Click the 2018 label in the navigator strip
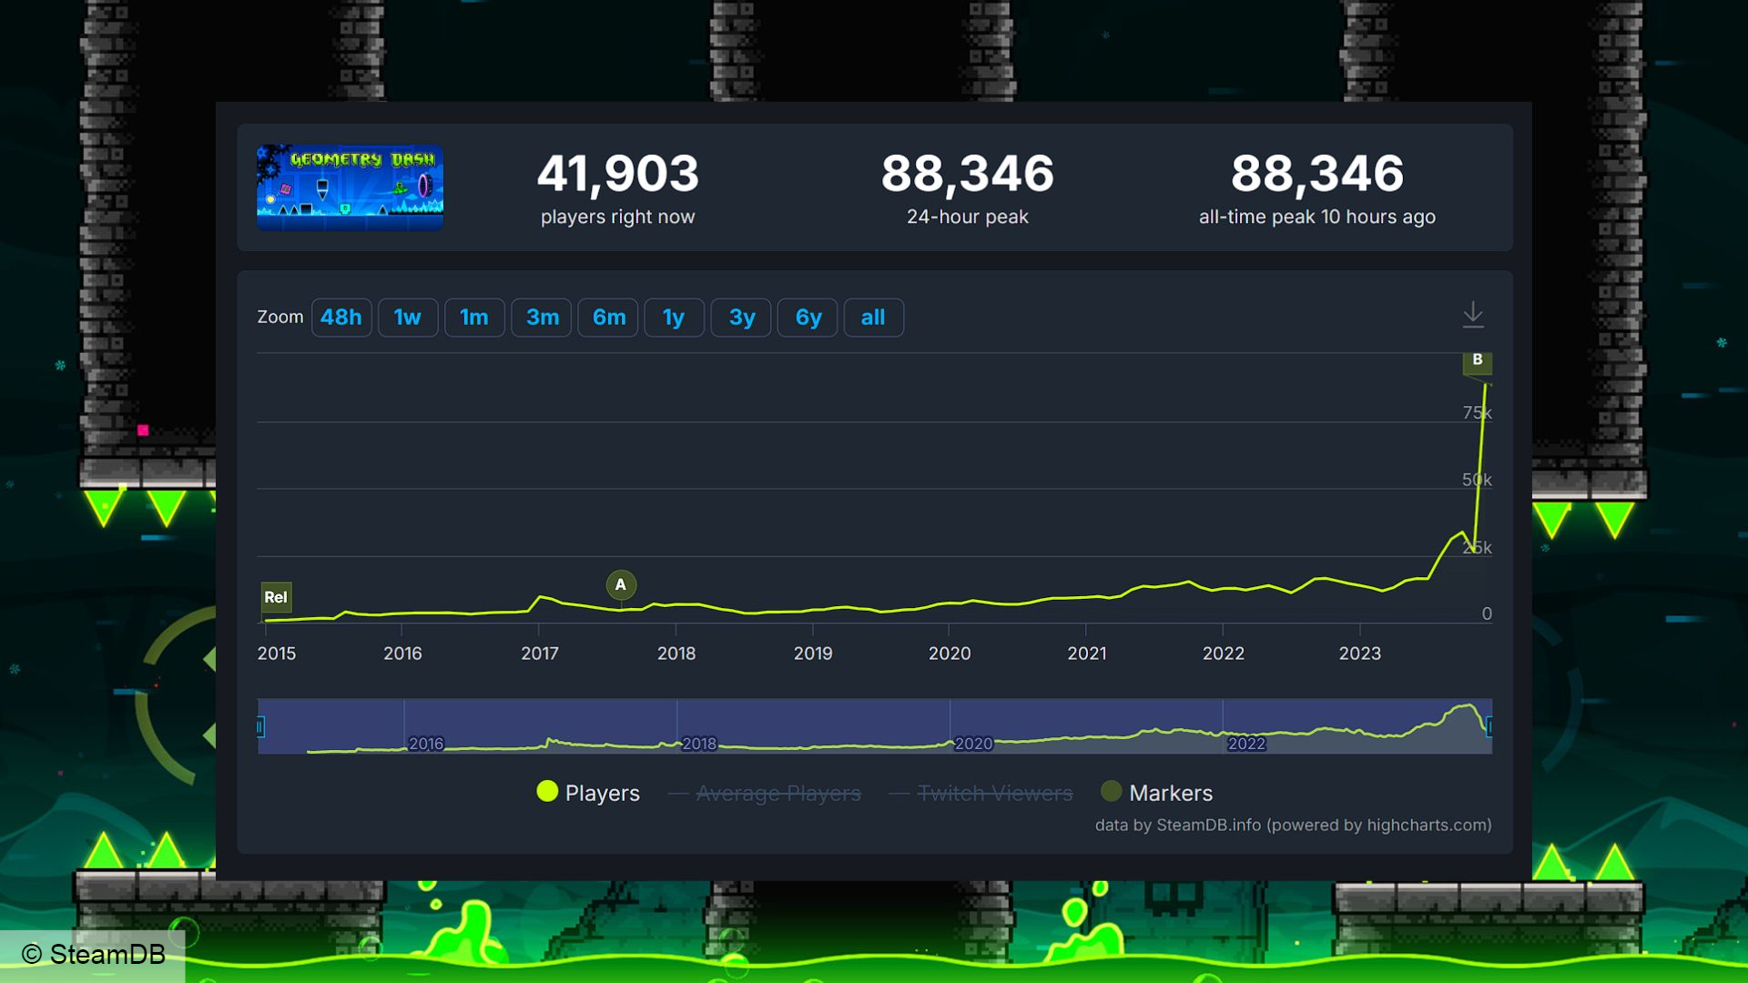This screenshot has width=1748, height=983. click(699, 744)
